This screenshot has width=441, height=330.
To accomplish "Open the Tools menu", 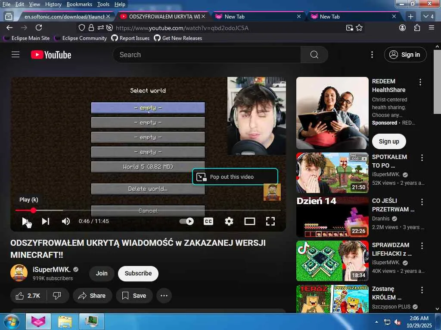I will coord(103,4).
